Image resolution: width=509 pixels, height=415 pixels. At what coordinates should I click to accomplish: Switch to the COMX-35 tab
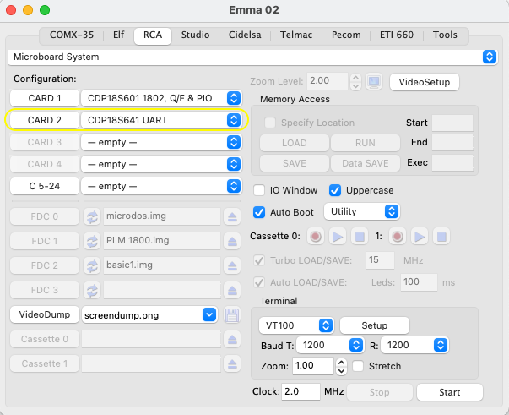coord(72,35)
